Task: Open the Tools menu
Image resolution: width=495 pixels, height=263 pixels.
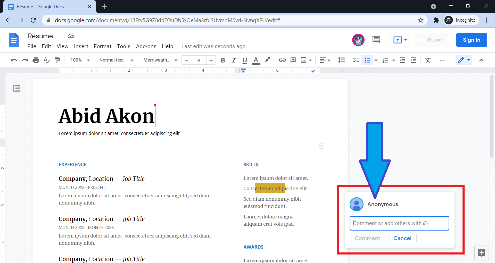Action: (123, 46)
